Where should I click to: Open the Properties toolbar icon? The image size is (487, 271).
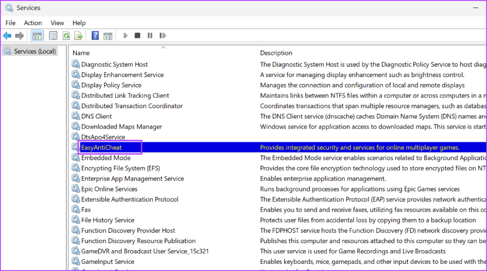[x=53, y=36]
